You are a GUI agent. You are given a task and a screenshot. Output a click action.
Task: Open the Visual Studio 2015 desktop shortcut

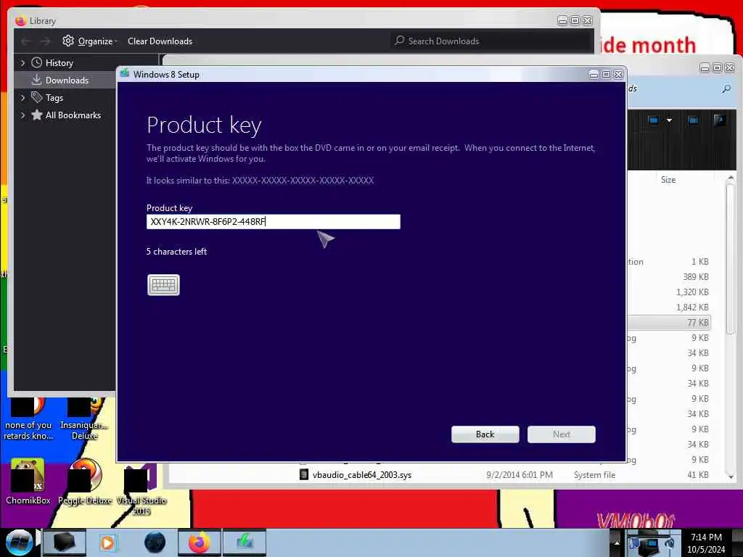tap(141, 490)
